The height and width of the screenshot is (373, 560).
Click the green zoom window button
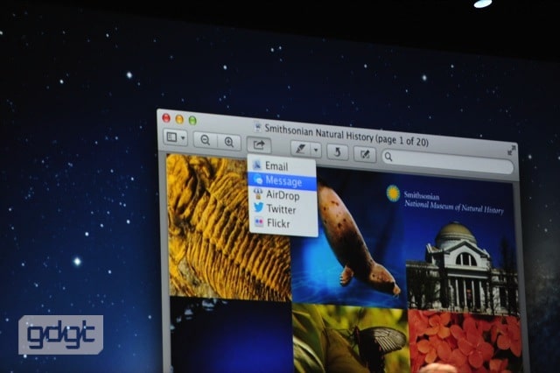pyautogui.click(x=192, y=121)
